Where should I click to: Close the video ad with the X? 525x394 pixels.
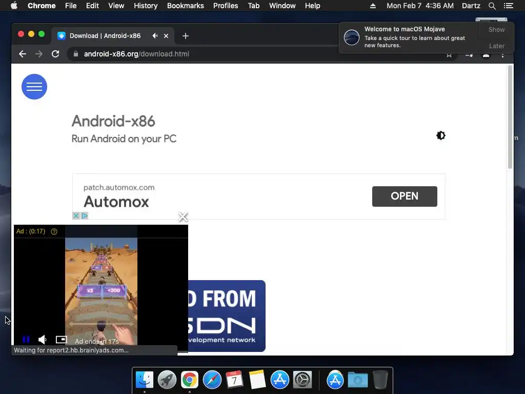[x=183, y=217]
